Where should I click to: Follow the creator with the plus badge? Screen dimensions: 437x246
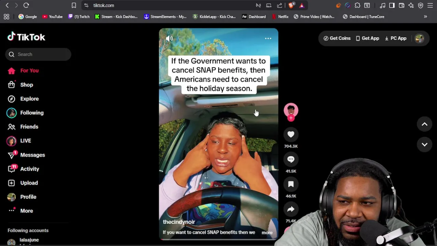coord(291,118)
